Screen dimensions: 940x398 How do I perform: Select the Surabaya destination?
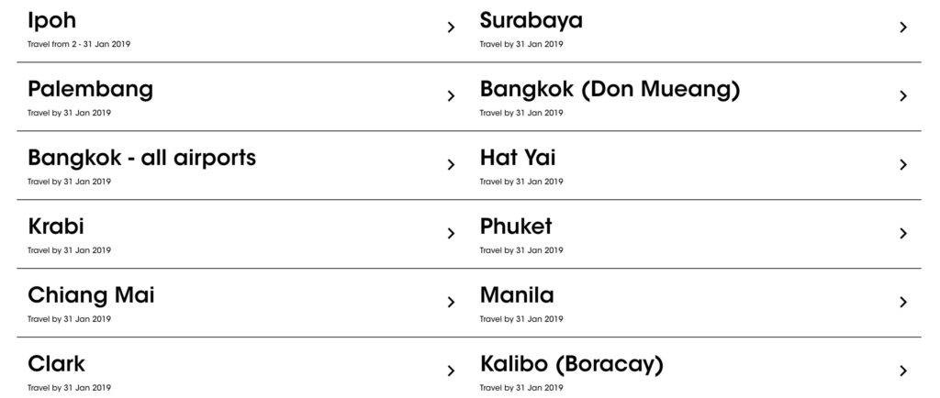(531, 20)
